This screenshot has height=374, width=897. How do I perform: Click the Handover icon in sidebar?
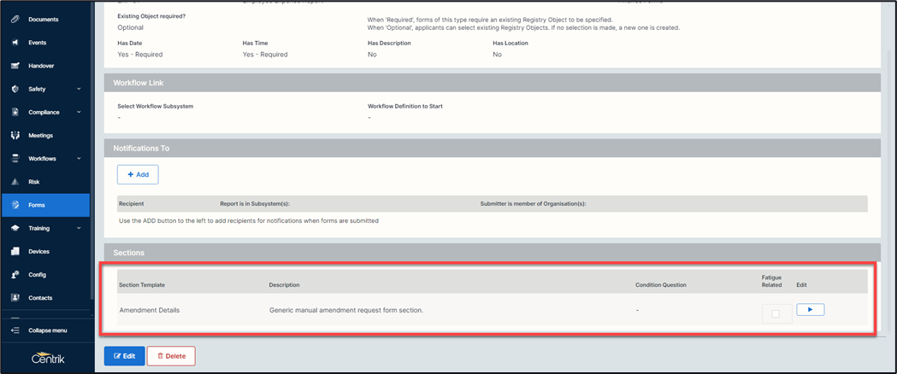(16, 66)
